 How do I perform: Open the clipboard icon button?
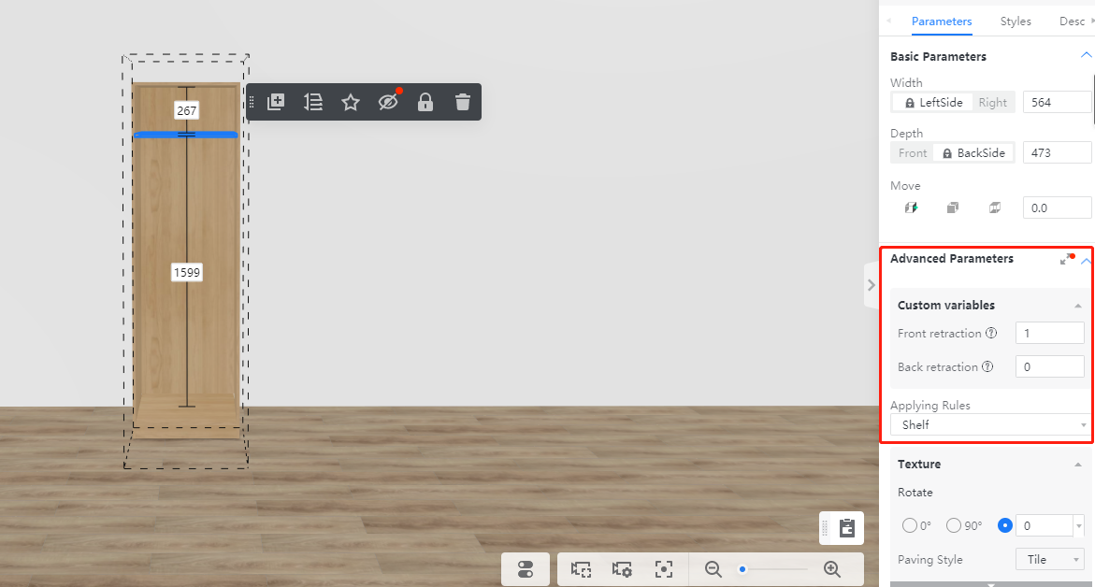[x=847, y=528]
